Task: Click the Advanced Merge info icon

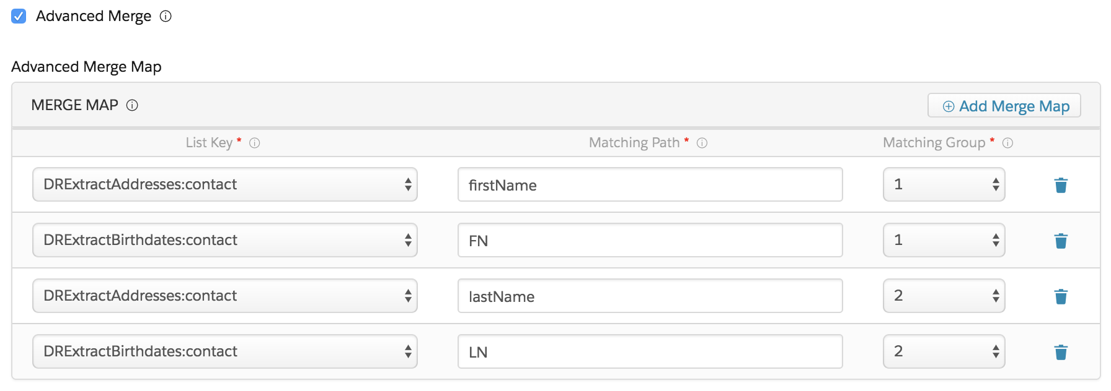Action: pos(166,17)
